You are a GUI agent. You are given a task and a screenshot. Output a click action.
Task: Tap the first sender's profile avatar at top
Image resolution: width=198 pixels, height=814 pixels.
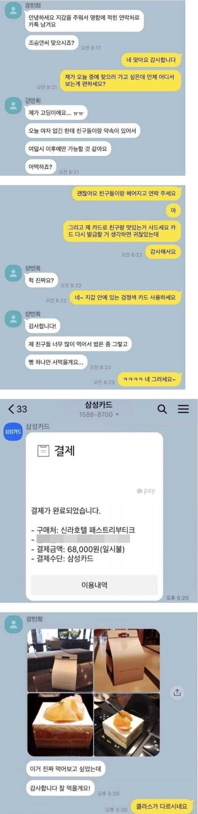[x=13, y=13]
